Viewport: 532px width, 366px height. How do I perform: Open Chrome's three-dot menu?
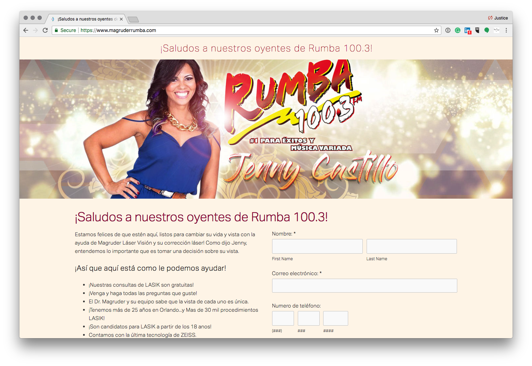[506, 30]
